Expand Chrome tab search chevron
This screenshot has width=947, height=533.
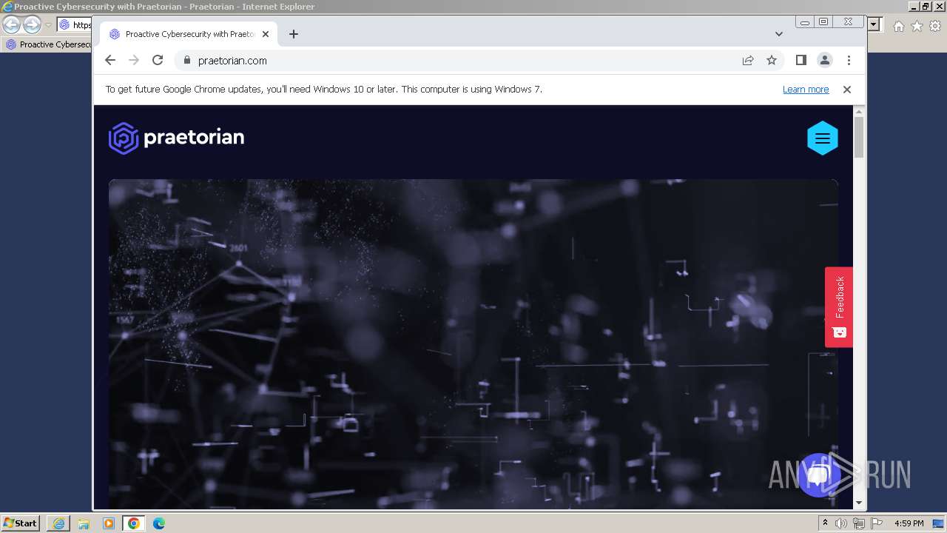[x=779, y=34]
